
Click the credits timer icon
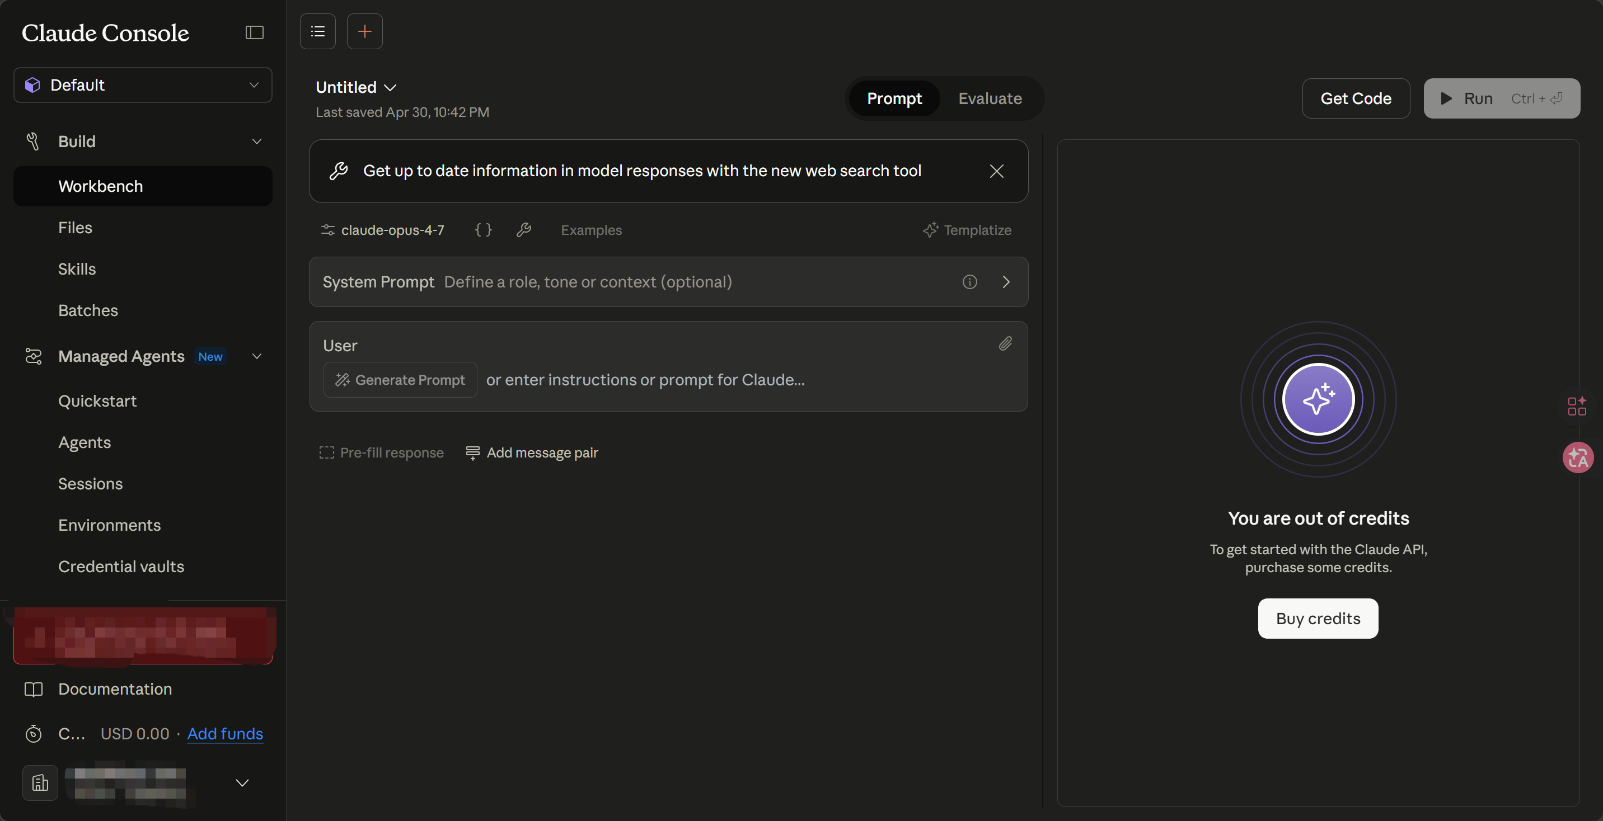(34, 734)
